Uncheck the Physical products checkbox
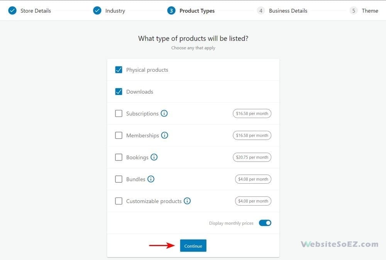Viewport: 386px width, 260px height. 119,70
